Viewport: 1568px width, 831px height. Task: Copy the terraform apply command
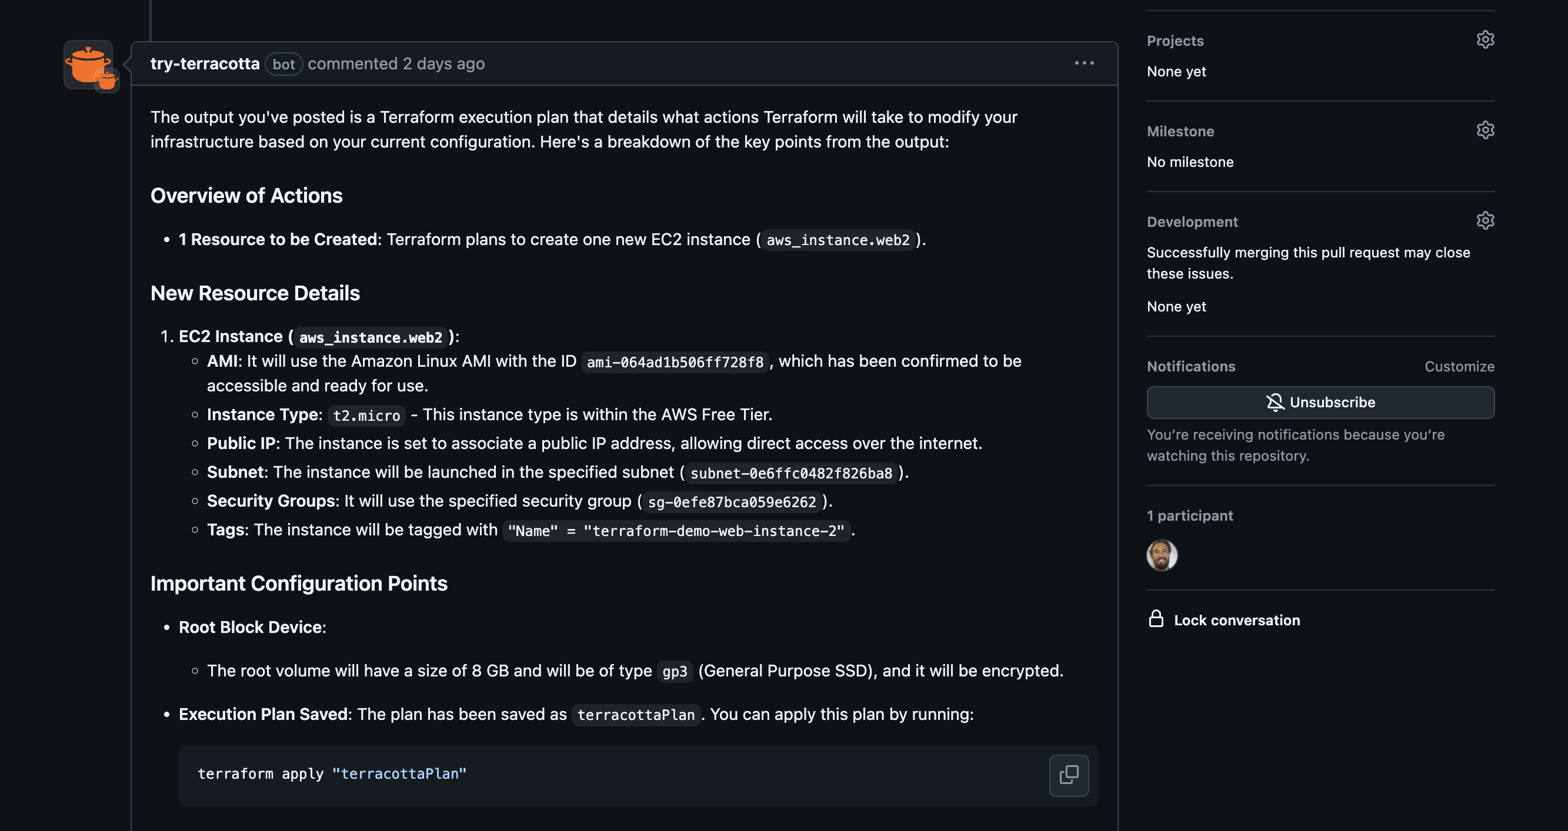point(1068,775)
